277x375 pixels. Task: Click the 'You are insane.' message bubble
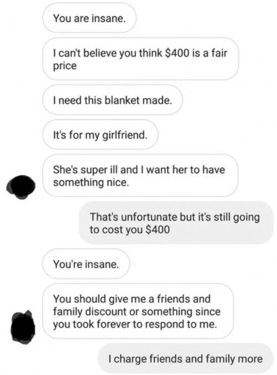click(x=89, y=18)
